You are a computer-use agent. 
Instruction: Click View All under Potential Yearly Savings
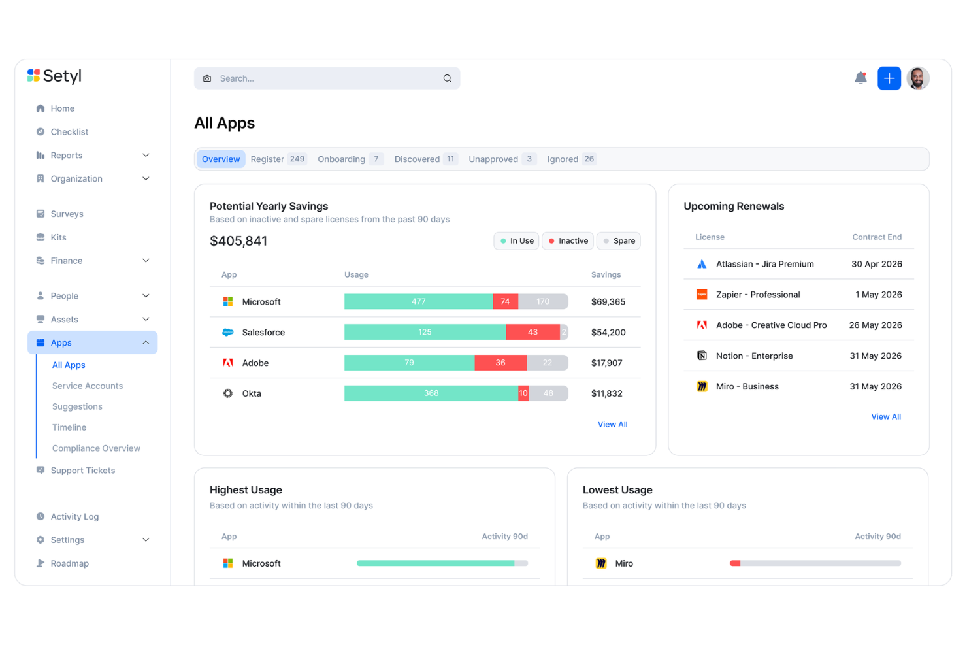612,425
